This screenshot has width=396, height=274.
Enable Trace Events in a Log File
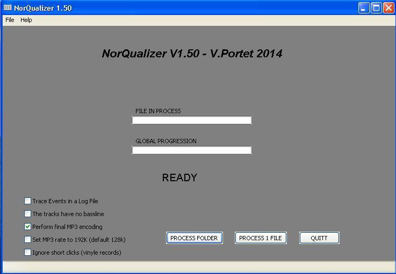coord(28,201)
